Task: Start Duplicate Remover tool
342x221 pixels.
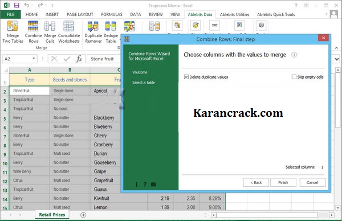Action: click(x=93, y=32)
